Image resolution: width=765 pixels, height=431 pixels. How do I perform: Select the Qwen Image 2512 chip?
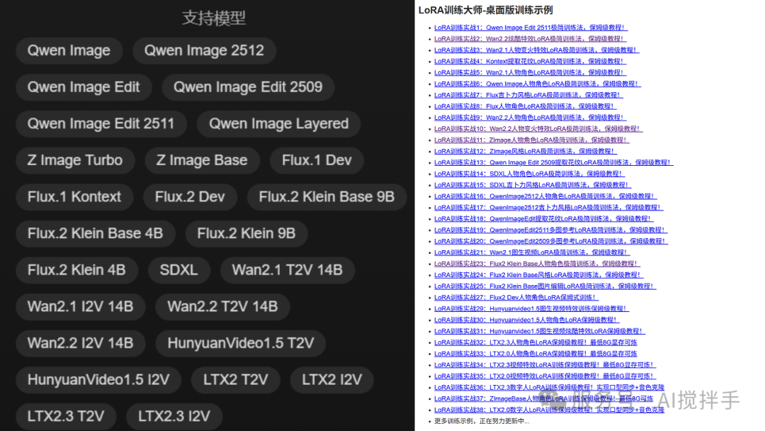(x=204, y=51)
